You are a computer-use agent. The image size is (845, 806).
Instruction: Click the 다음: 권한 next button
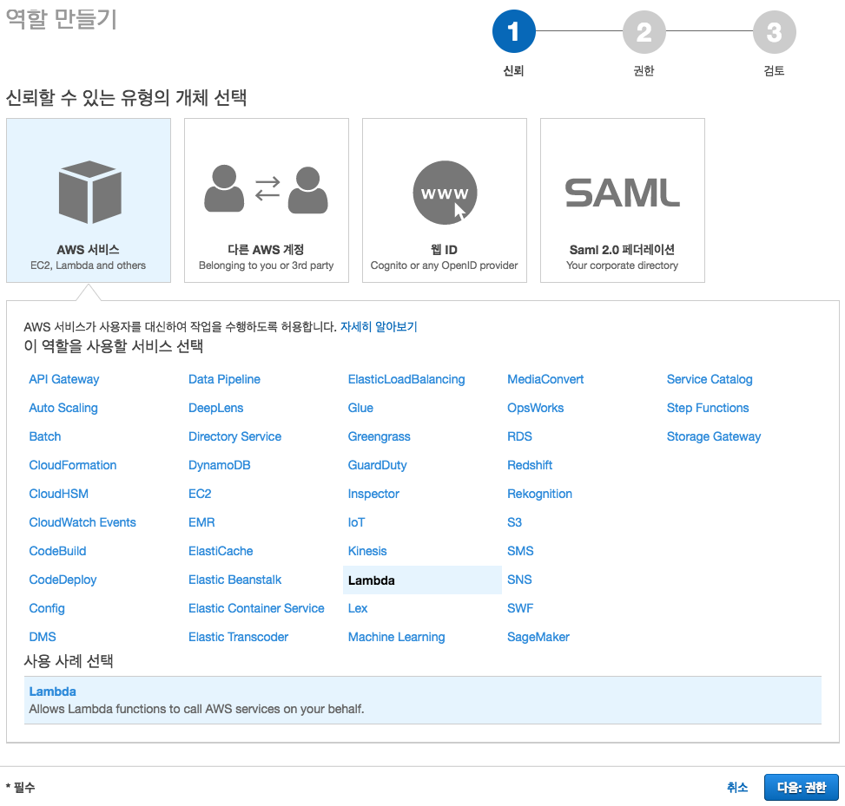[802, 788]
